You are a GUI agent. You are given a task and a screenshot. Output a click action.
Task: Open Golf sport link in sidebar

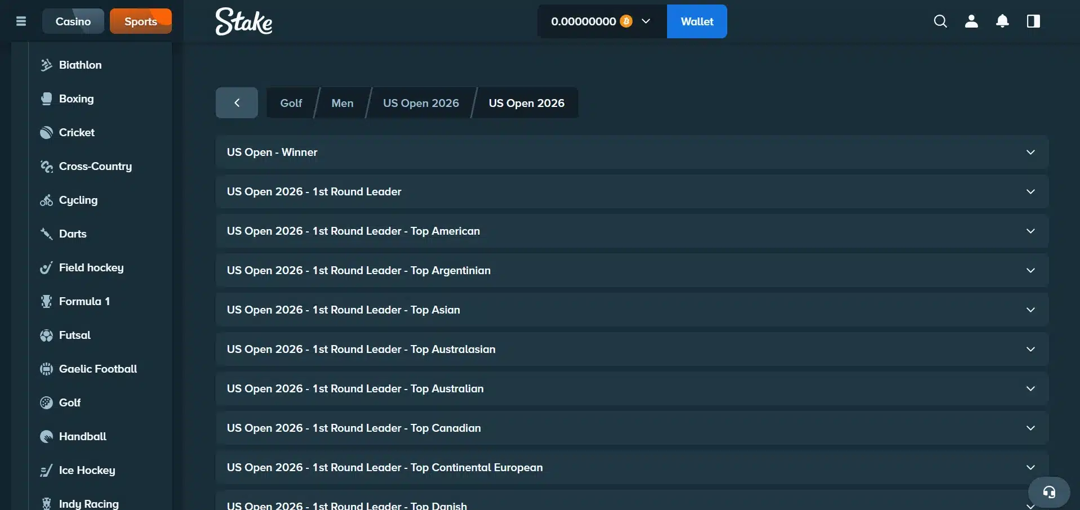point(70,402)
